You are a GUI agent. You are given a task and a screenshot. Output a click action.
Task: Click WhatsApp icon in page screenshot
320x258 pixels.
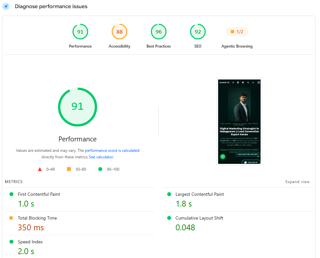click(223, 157)
